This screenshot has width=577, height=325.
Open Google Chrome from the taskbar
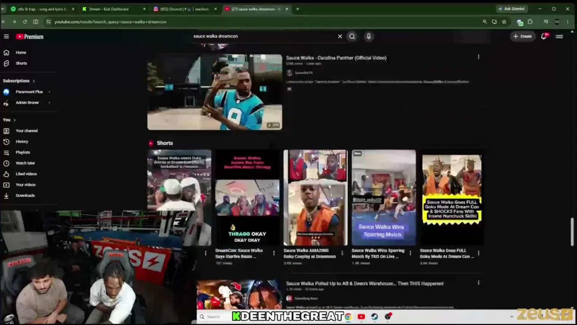point(348,317)
